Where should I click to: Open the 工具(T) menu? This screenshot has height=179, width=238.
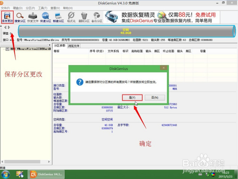[x=42, y=8]
